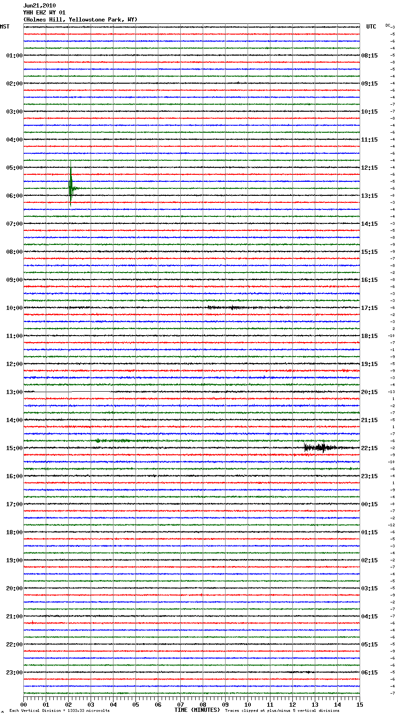The image size is (397, 717).
Task: Click the minute 05 x-axis tick label
Action: tap(135, 704)
